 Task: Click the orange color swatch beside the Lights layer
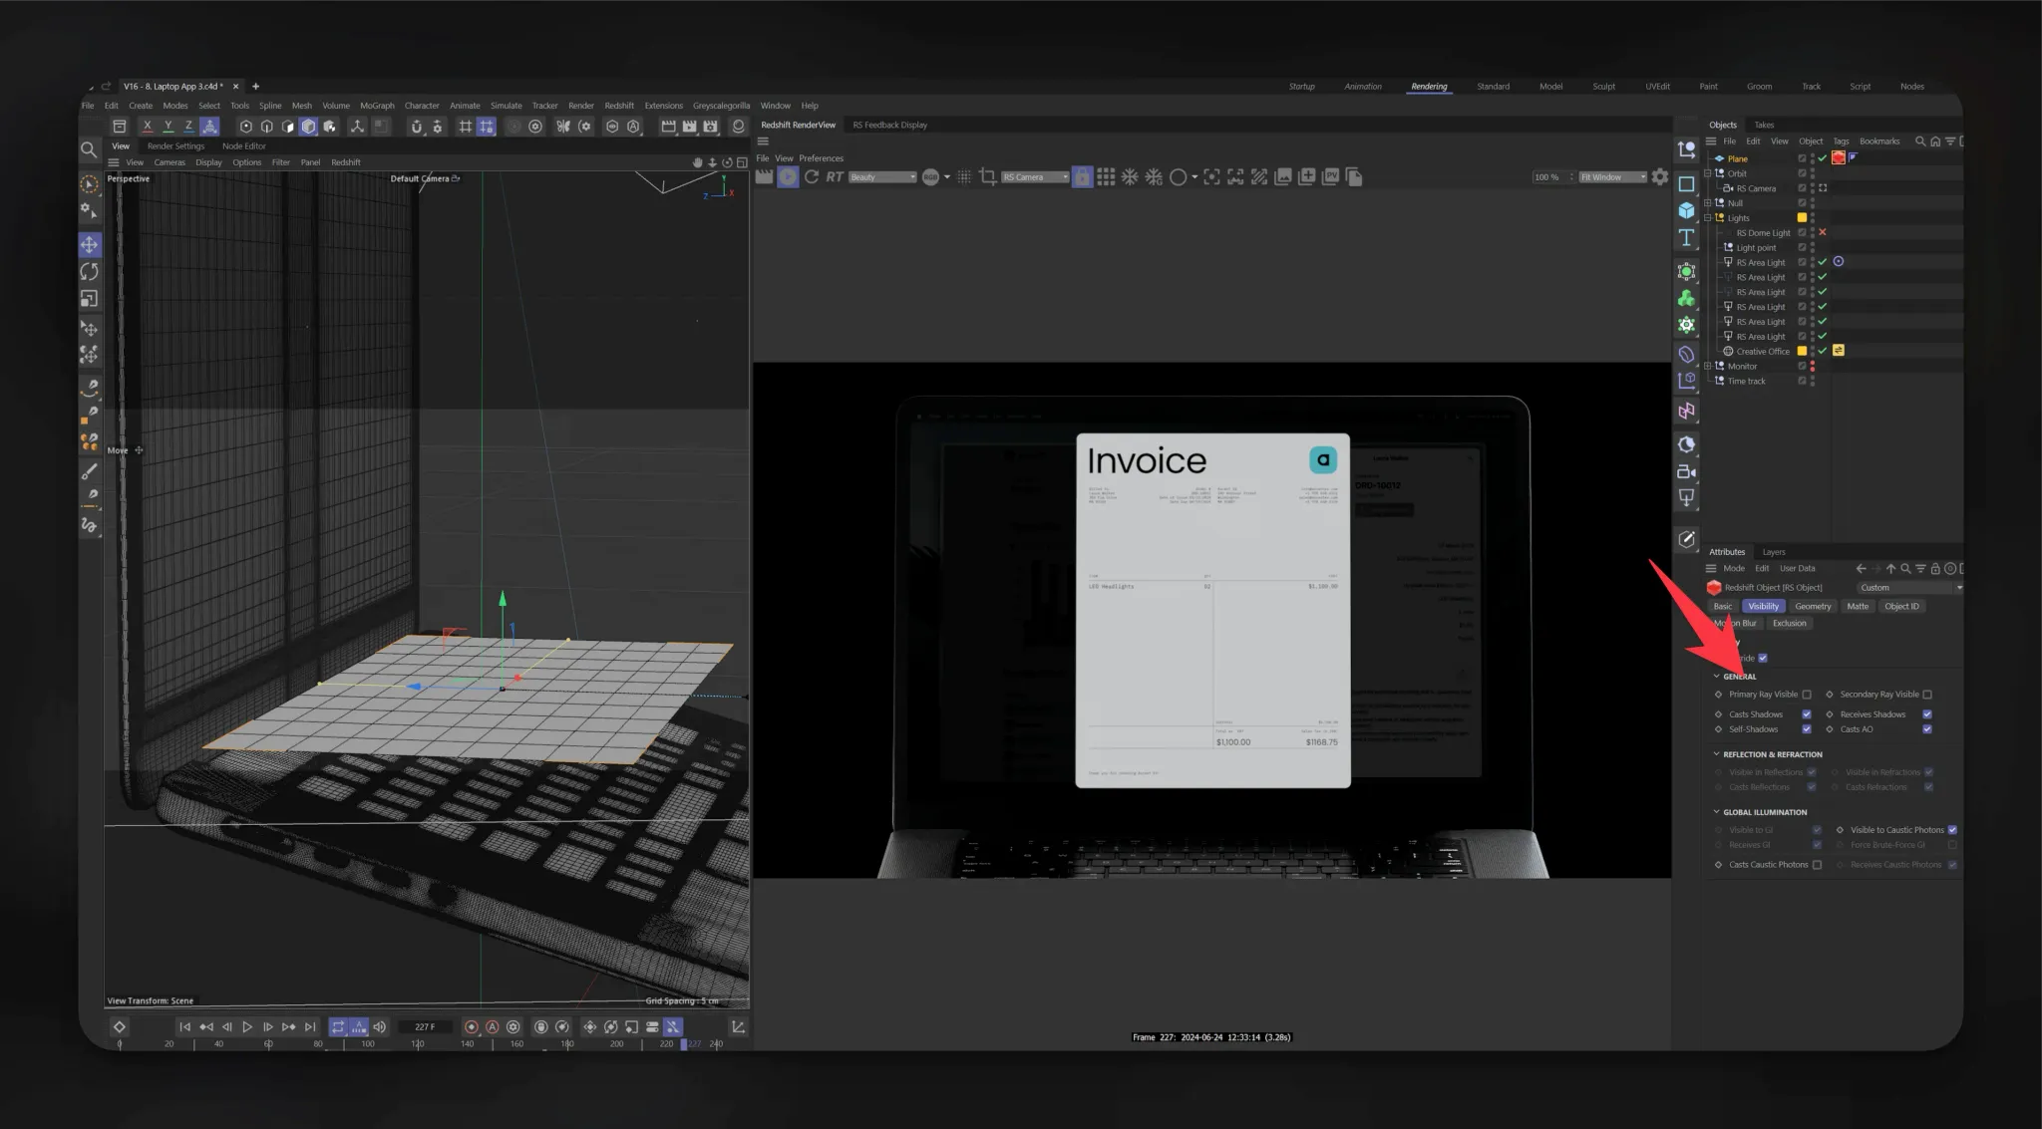point(1800,217)
